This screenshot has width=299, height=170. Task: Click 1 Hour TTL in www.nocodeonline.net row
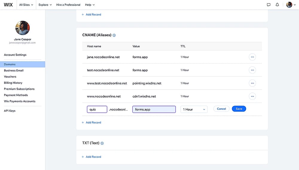[x=185, y=96]
